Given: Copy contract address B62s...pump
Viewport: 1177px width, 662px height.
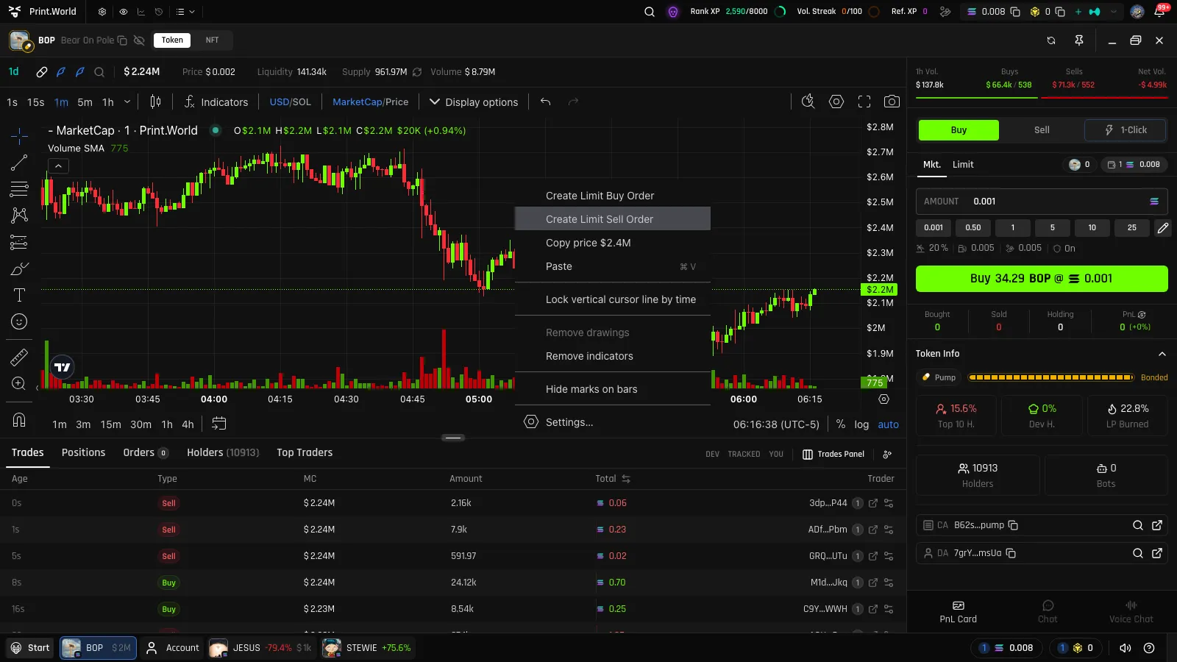Looking at the screenshot, I should tap(1013, 525).
